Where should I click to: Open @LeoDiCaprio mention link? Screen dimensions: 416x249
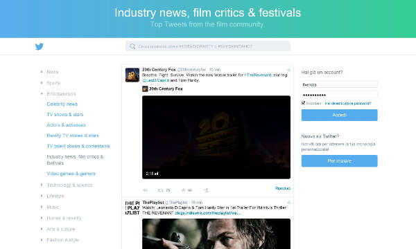pyautogui.click(x=156, y=80)
